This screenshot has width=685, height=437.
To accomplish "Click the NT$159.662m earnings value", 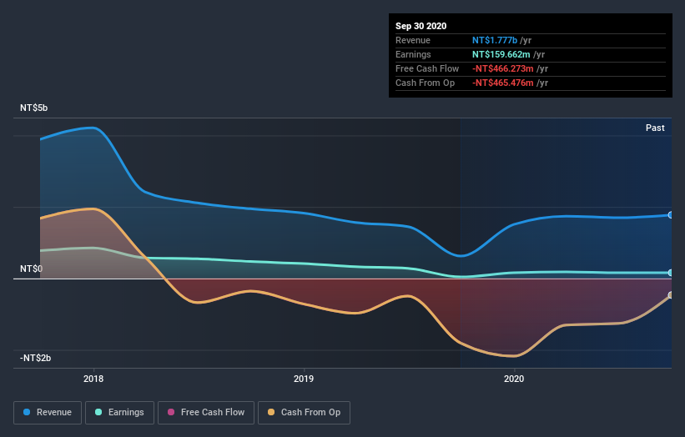I will click(501, 54).
